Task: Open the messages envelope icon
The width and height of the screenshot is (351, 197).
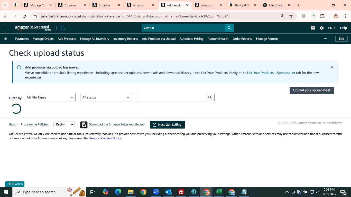Action: click(x=313, y=28)
